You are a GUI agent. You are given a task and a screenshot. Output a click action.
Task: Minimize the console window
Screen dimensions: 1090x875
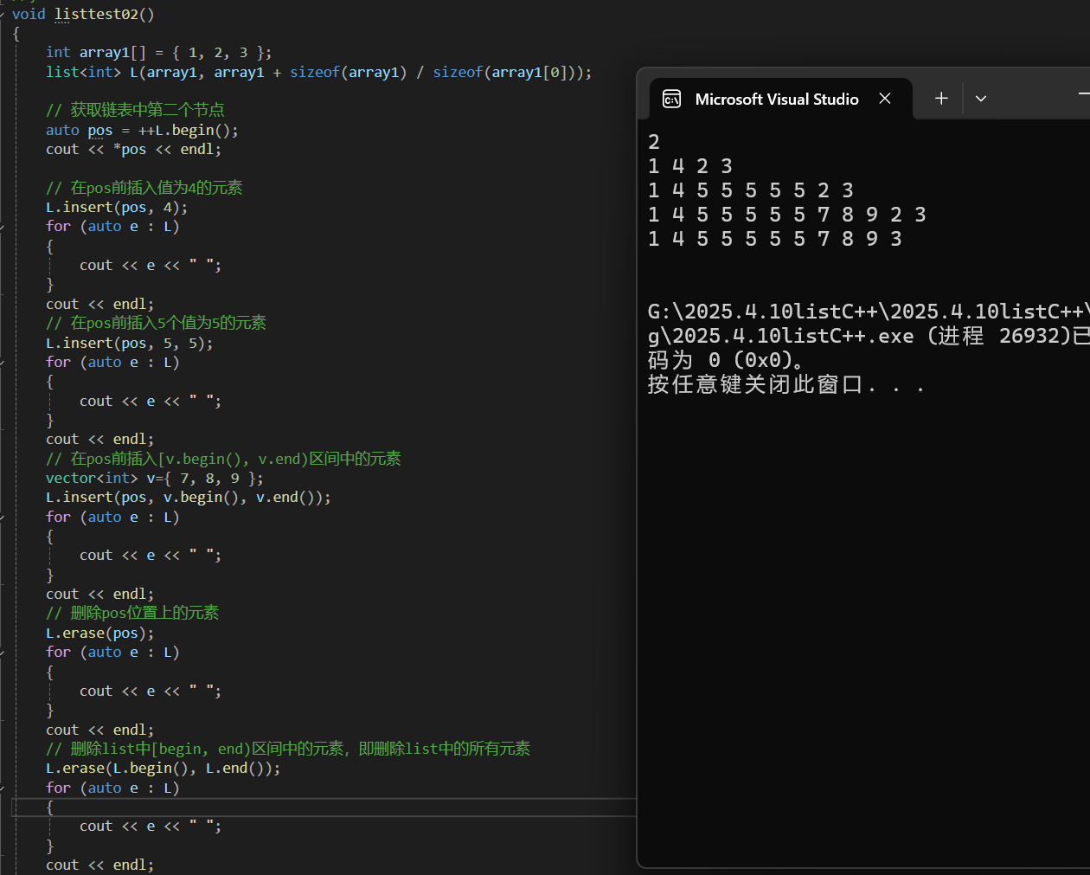[x=1083, y=93]
